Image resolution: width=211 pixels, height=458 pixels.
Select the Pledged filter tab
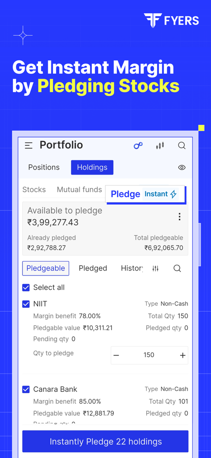[x=93, y=268]
